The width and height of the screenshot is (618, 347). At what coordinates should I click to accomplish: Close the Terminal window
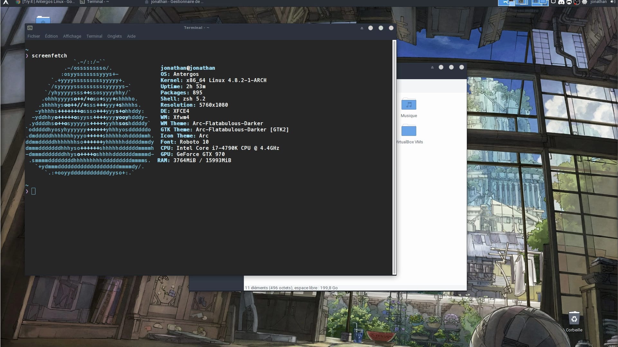[x=391, y=28]
